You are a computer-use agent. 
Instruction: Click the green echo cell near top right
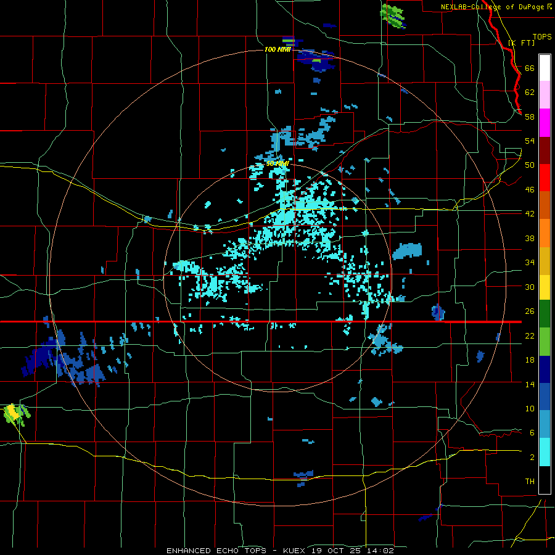(393, 16)
